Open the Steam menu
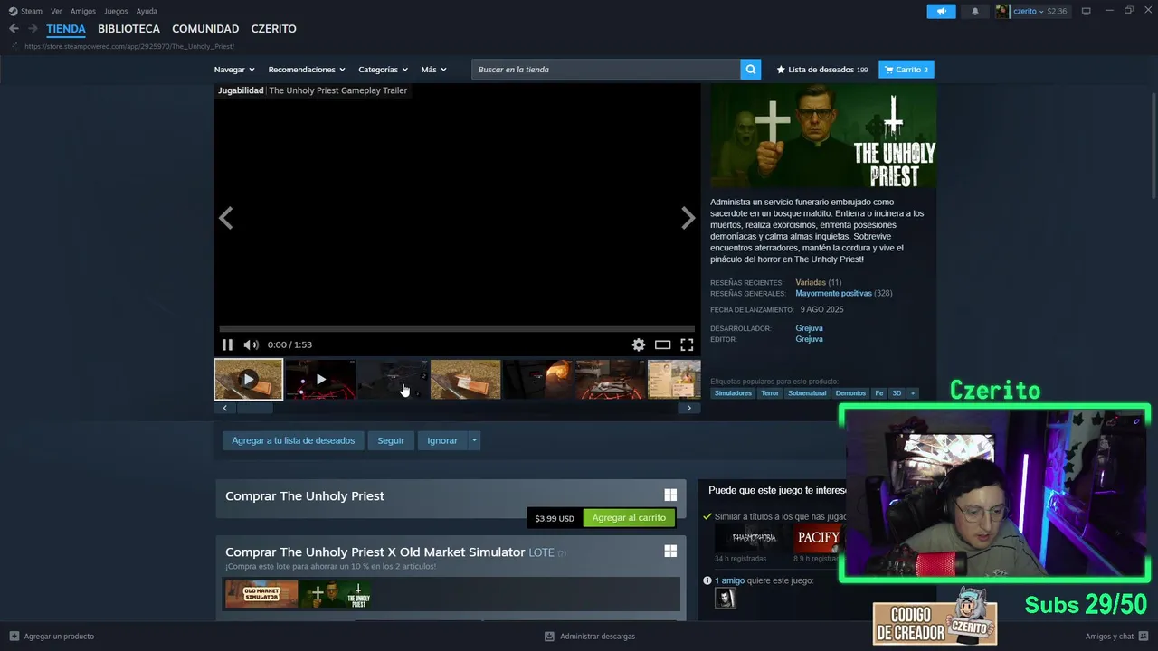 point(26,11)
